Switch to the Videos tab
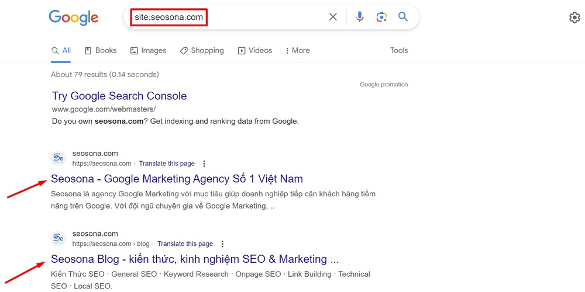The image size is (585, 292). click(255, 51)
